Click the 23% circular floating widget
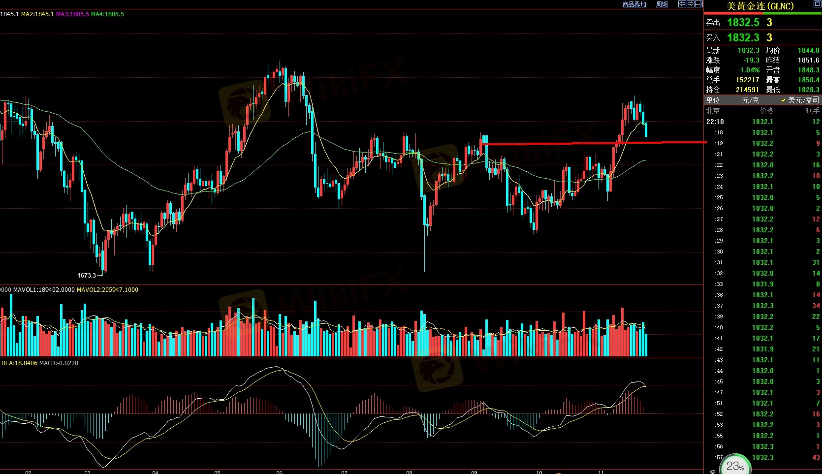Image resolution: width=822 pixels, height=474 pixels. (735, 465)
